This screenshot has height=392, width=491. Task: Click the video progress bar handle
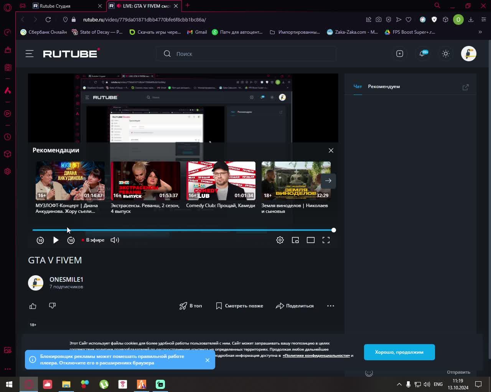(334, 230)
